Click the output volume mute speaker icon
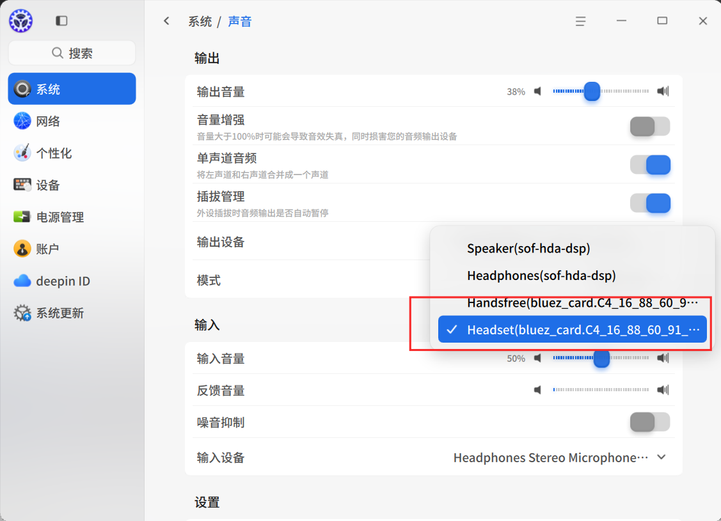 pyautogui.click(x=537, y=91)
